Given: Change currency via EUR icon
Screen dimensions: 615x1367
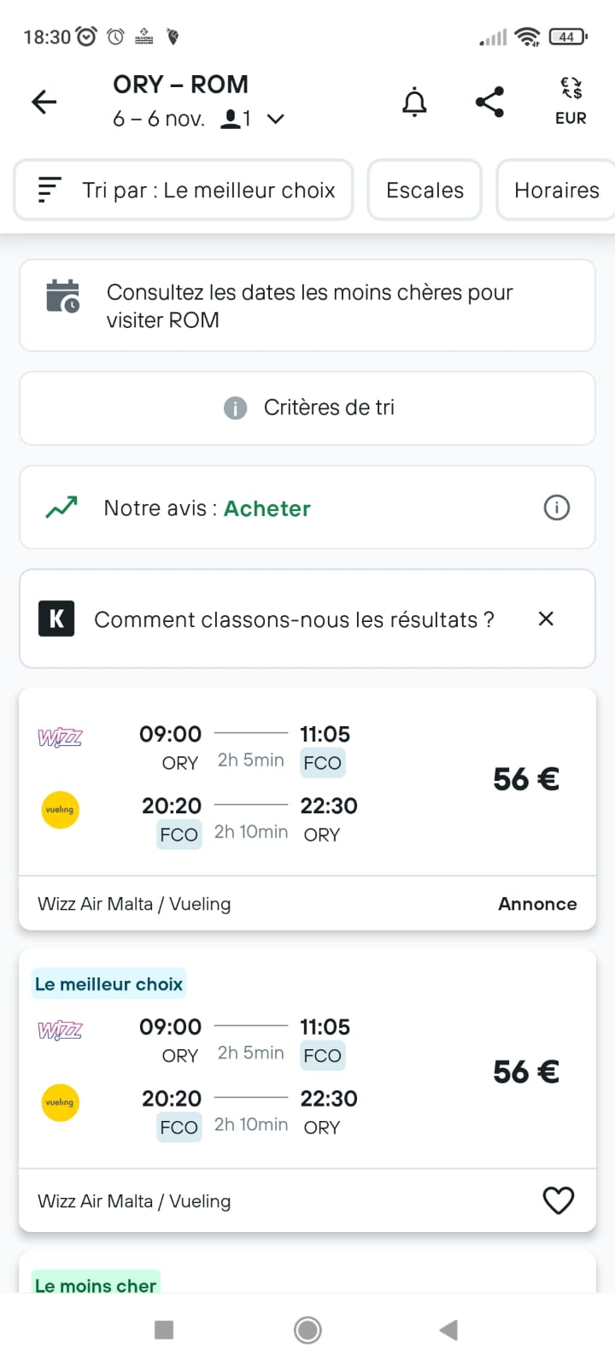Looking at the screenshot, I should click(x=571, y=101).
